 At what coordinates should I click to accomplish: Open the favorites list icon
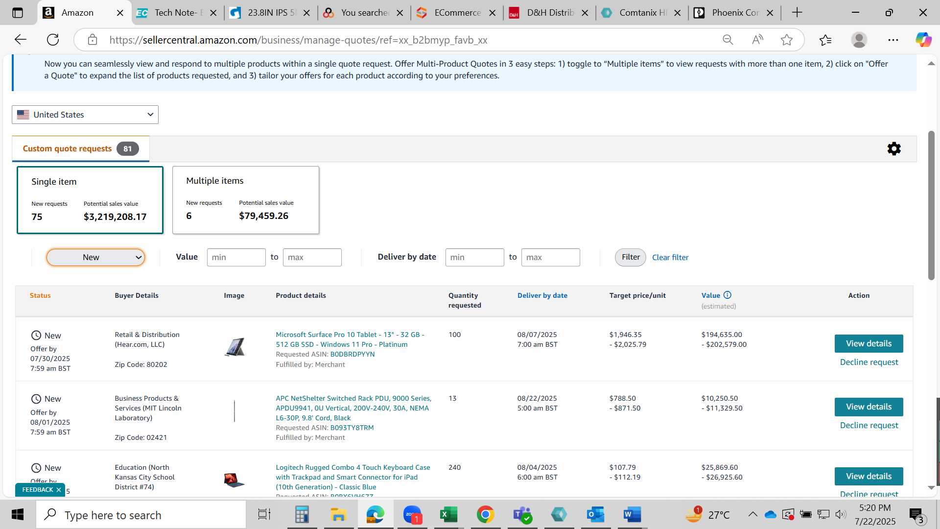pyautogui.click(x=825, y=40)
